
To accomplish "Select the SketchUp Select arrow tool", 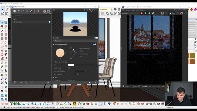I will pos(2,23).
